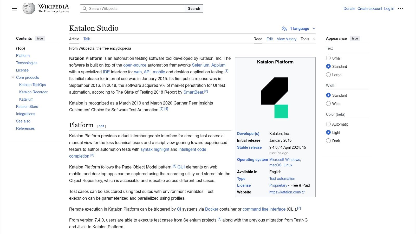Hide the Contents sidebar
The width and height of the screenshot is (416, 234).
tap(40, 38)
